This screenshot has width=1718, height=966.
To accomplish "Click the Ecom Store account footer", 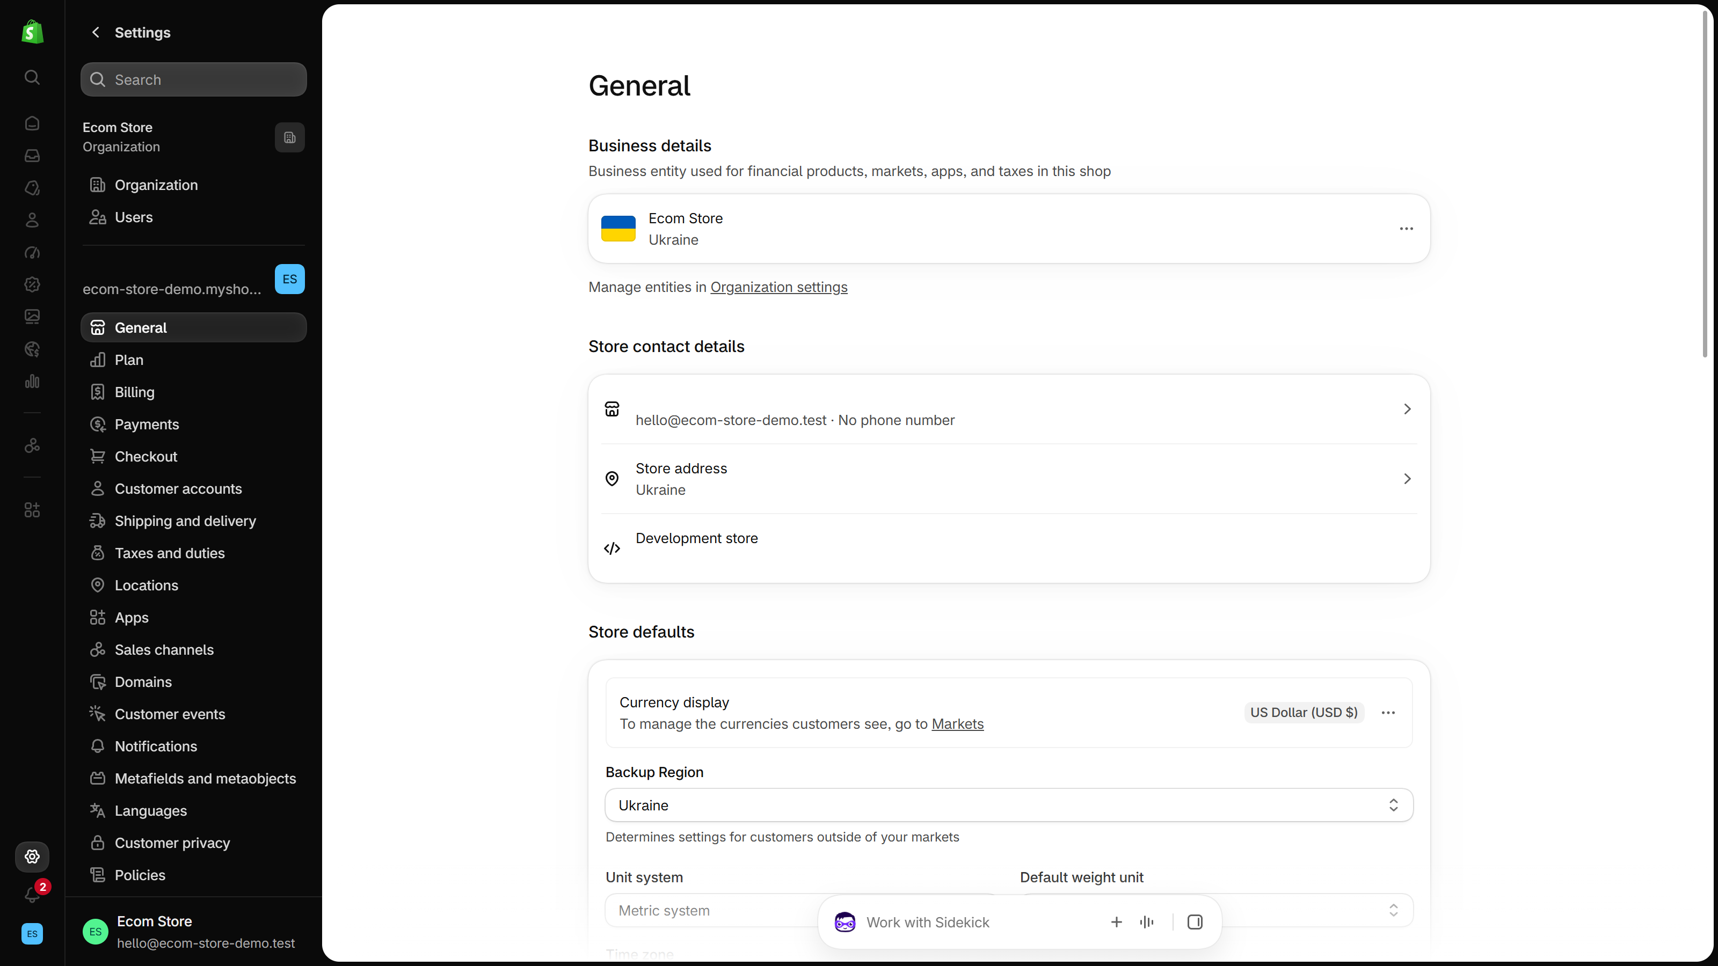I will 193,932.
